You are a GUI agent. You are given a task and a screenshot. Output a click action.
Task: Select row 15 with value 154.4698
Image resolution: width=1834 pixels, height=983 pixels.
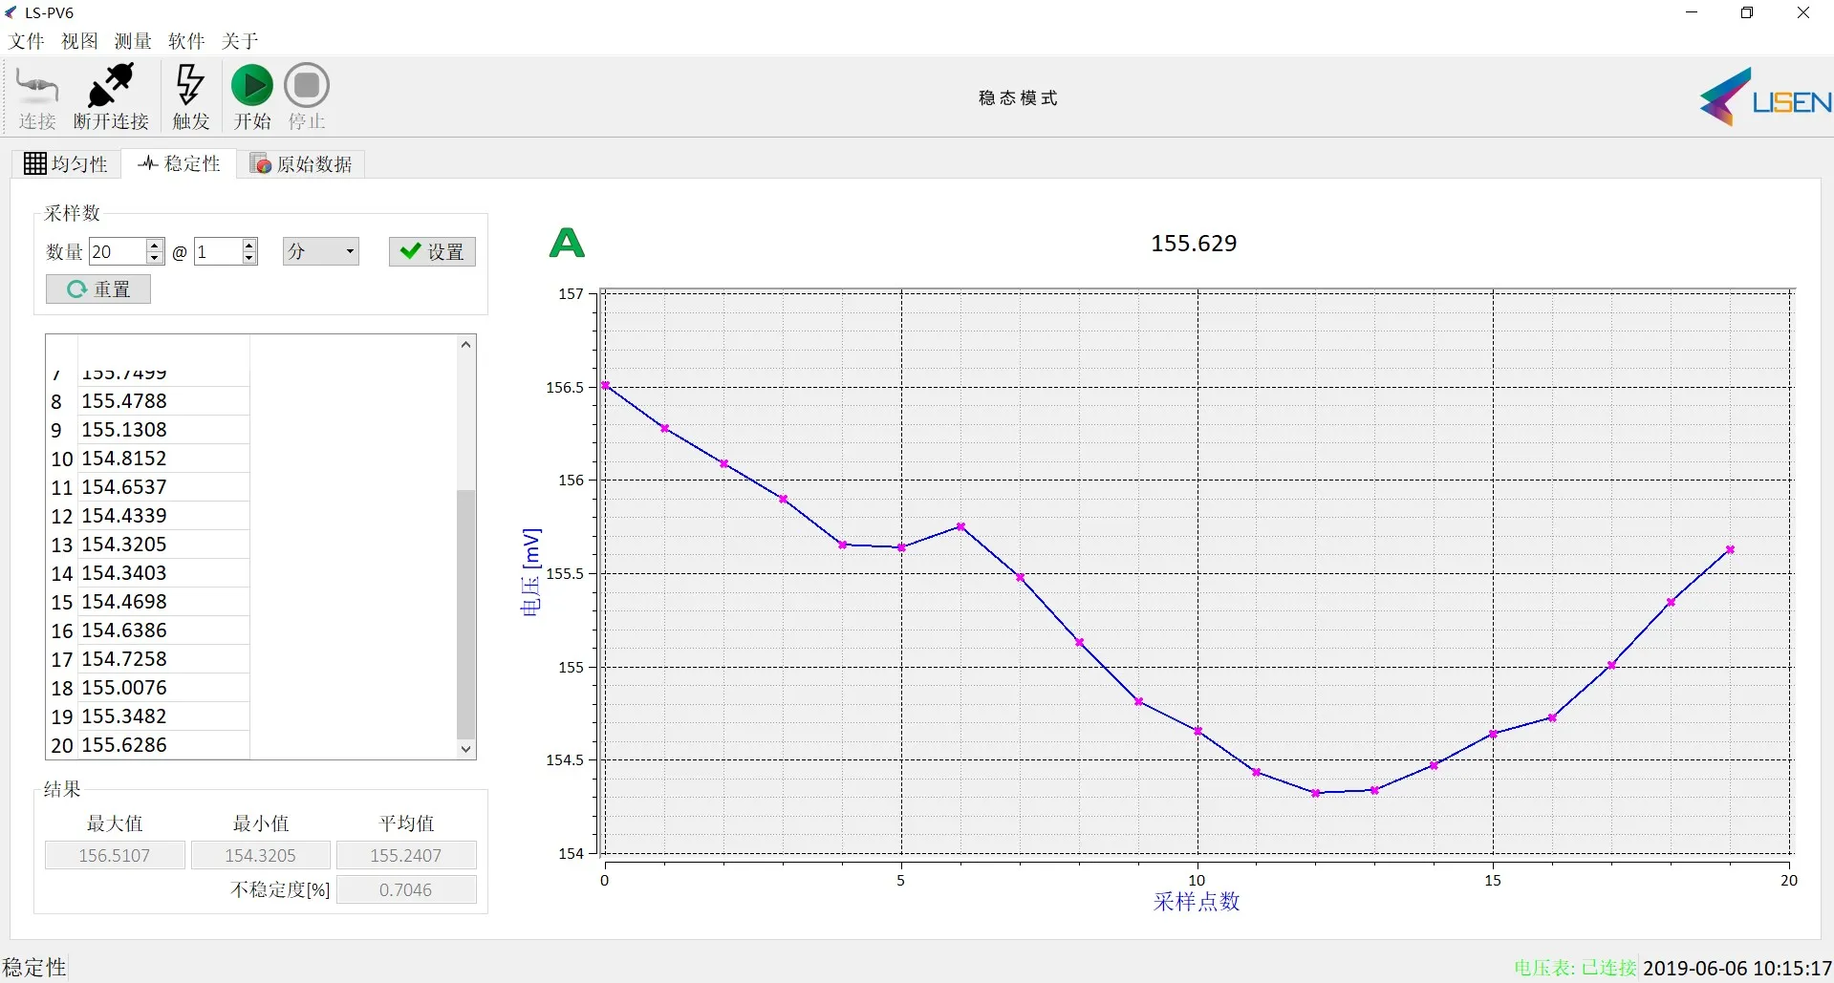tap(124, 602)
